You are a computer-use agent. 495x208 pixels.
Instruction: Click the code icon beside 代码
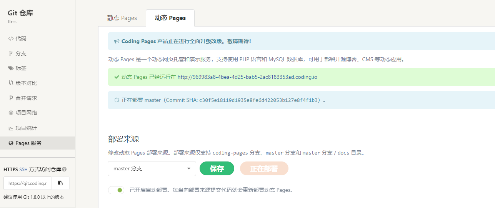pyautogui.click(x=11, y=39)
